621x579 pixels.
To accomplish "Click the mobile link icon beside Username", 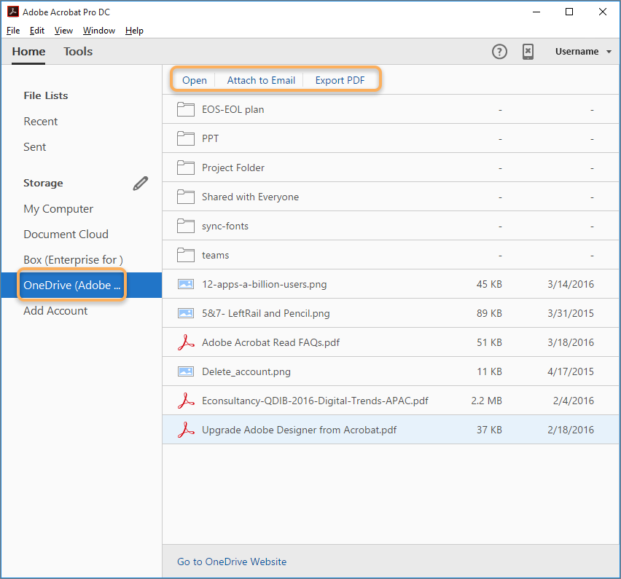I will coord(528,52).
